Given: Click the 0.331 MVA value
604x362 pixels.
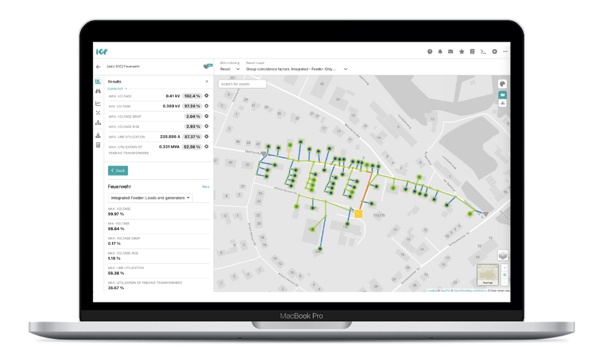Looking at the screenshot, I should click(x=169, y=147).
